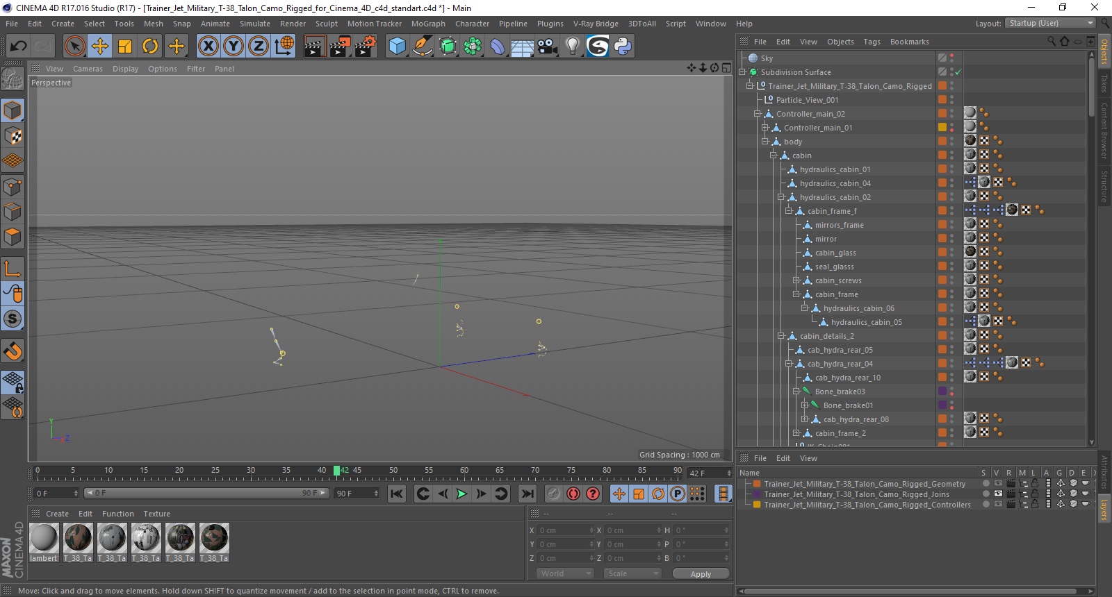Viewport: 1112px width, 597px height.
Task: Select the lambert material thumbnail
Action: pyautogui.click(x=44, y=538)
